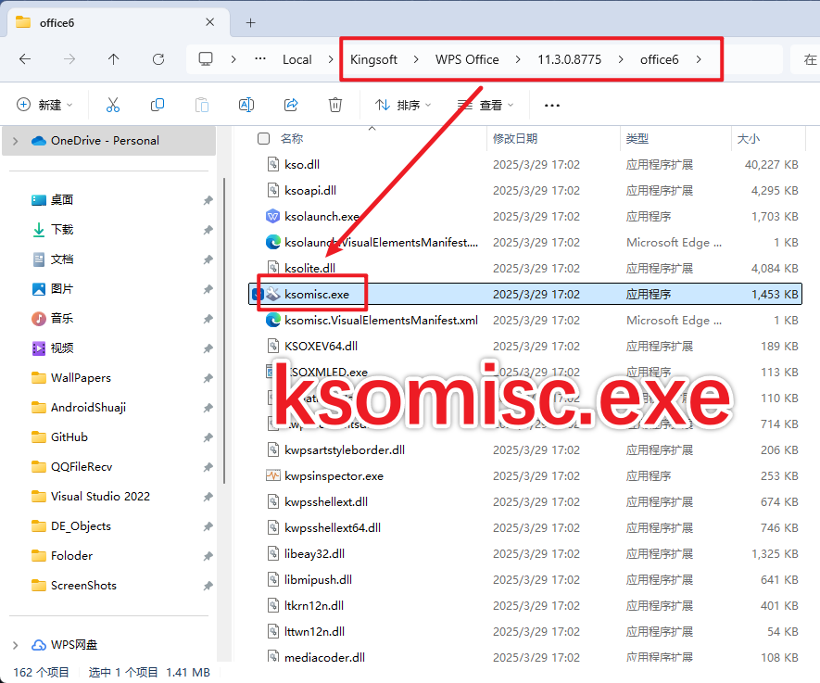The width and height of the screenshot is (820, 683).
Task: Tick the select-all checkbox above the file list
Action: 263,137
